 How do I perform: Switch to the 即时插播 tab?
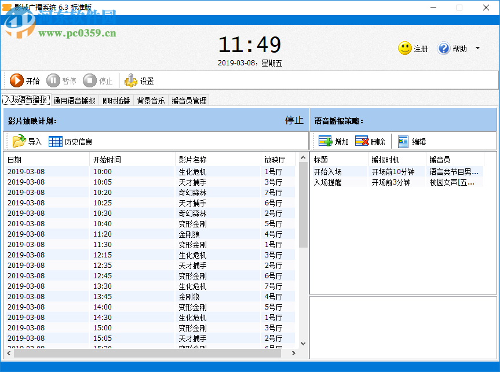115,100
